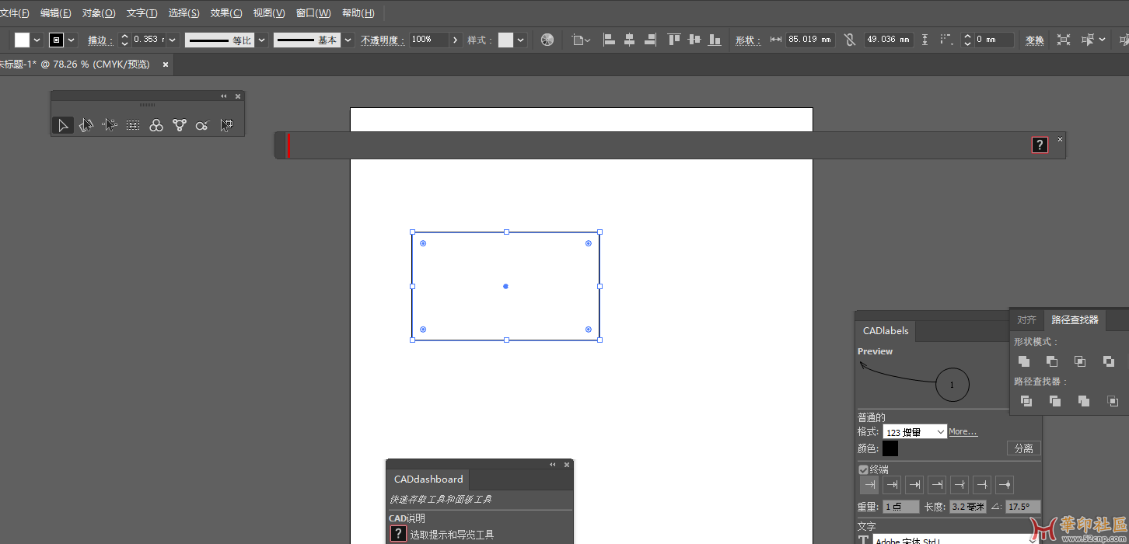Open the 编辑(E) menu
1129x544 pixels.
pyautogui.click(x=56, y=13)
